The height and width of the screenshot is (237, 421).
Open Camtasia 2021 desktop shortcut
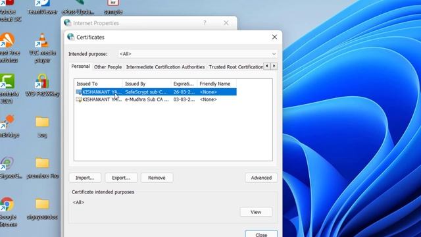[x=7, y=89]
